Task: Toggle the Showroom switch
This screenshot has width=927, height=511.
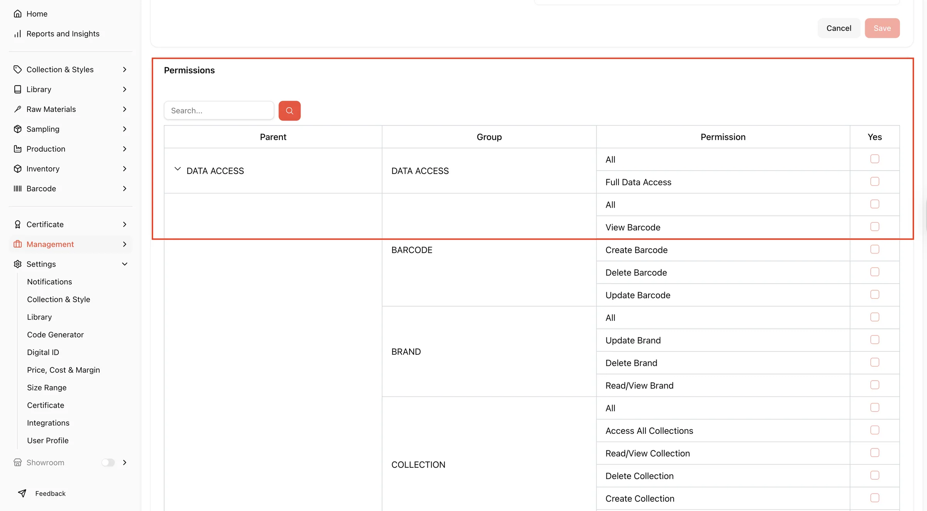Action: (108, 462)
